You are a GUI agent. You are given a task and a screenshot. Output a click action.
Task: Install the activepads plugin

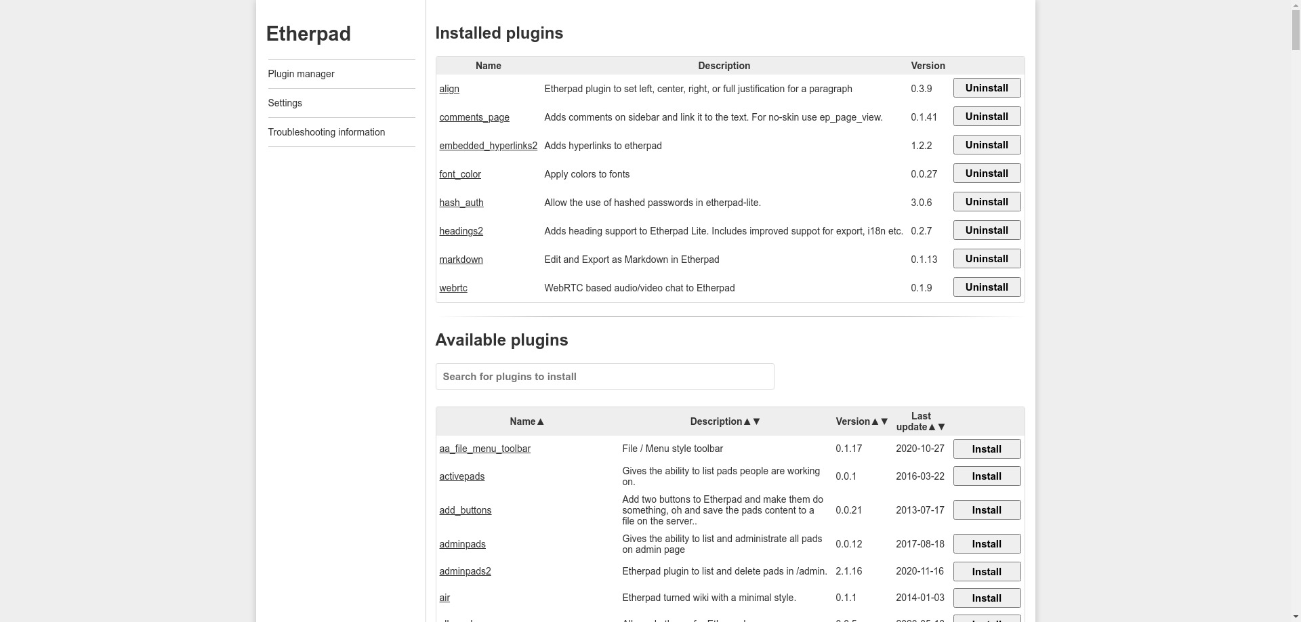pos(986,476)
